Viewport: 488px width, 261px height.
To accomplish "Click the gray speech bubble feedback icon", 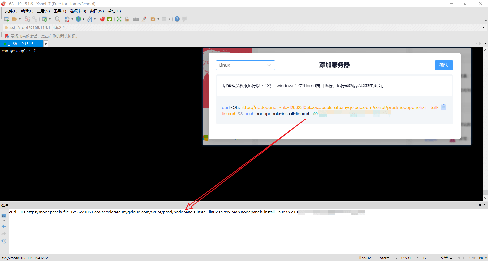I will [185, 19].
